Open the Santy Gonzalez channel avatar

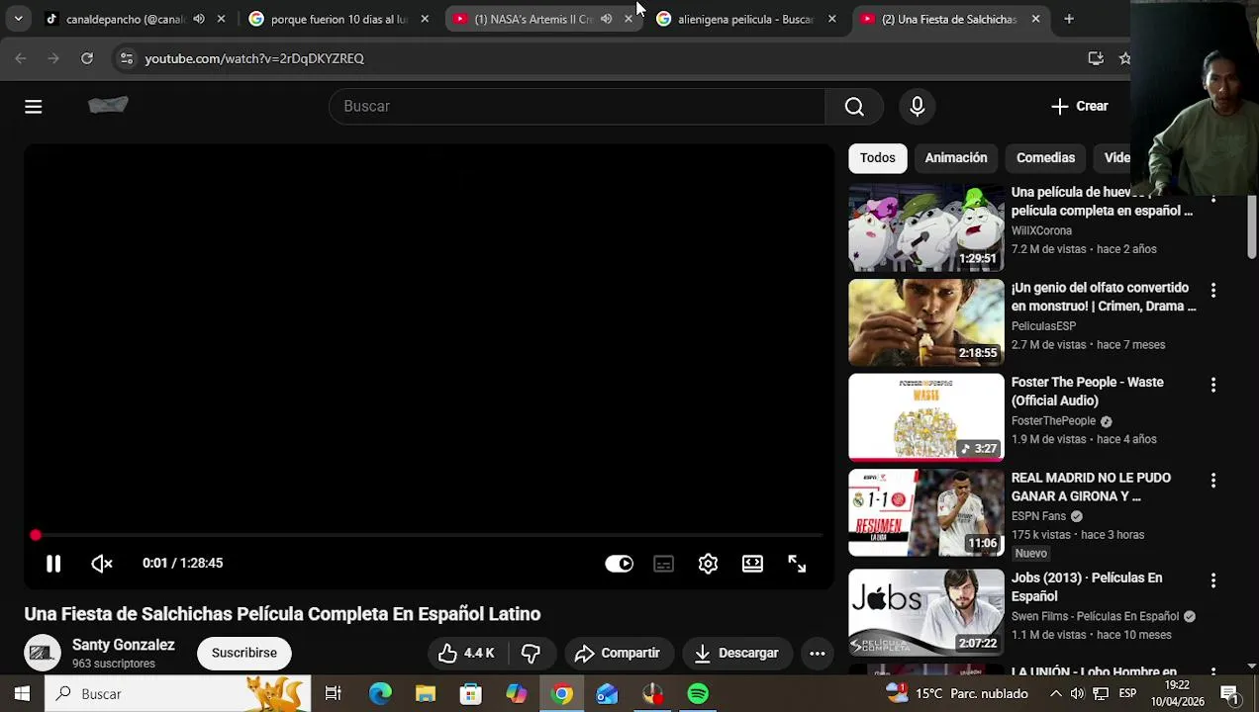42,653
